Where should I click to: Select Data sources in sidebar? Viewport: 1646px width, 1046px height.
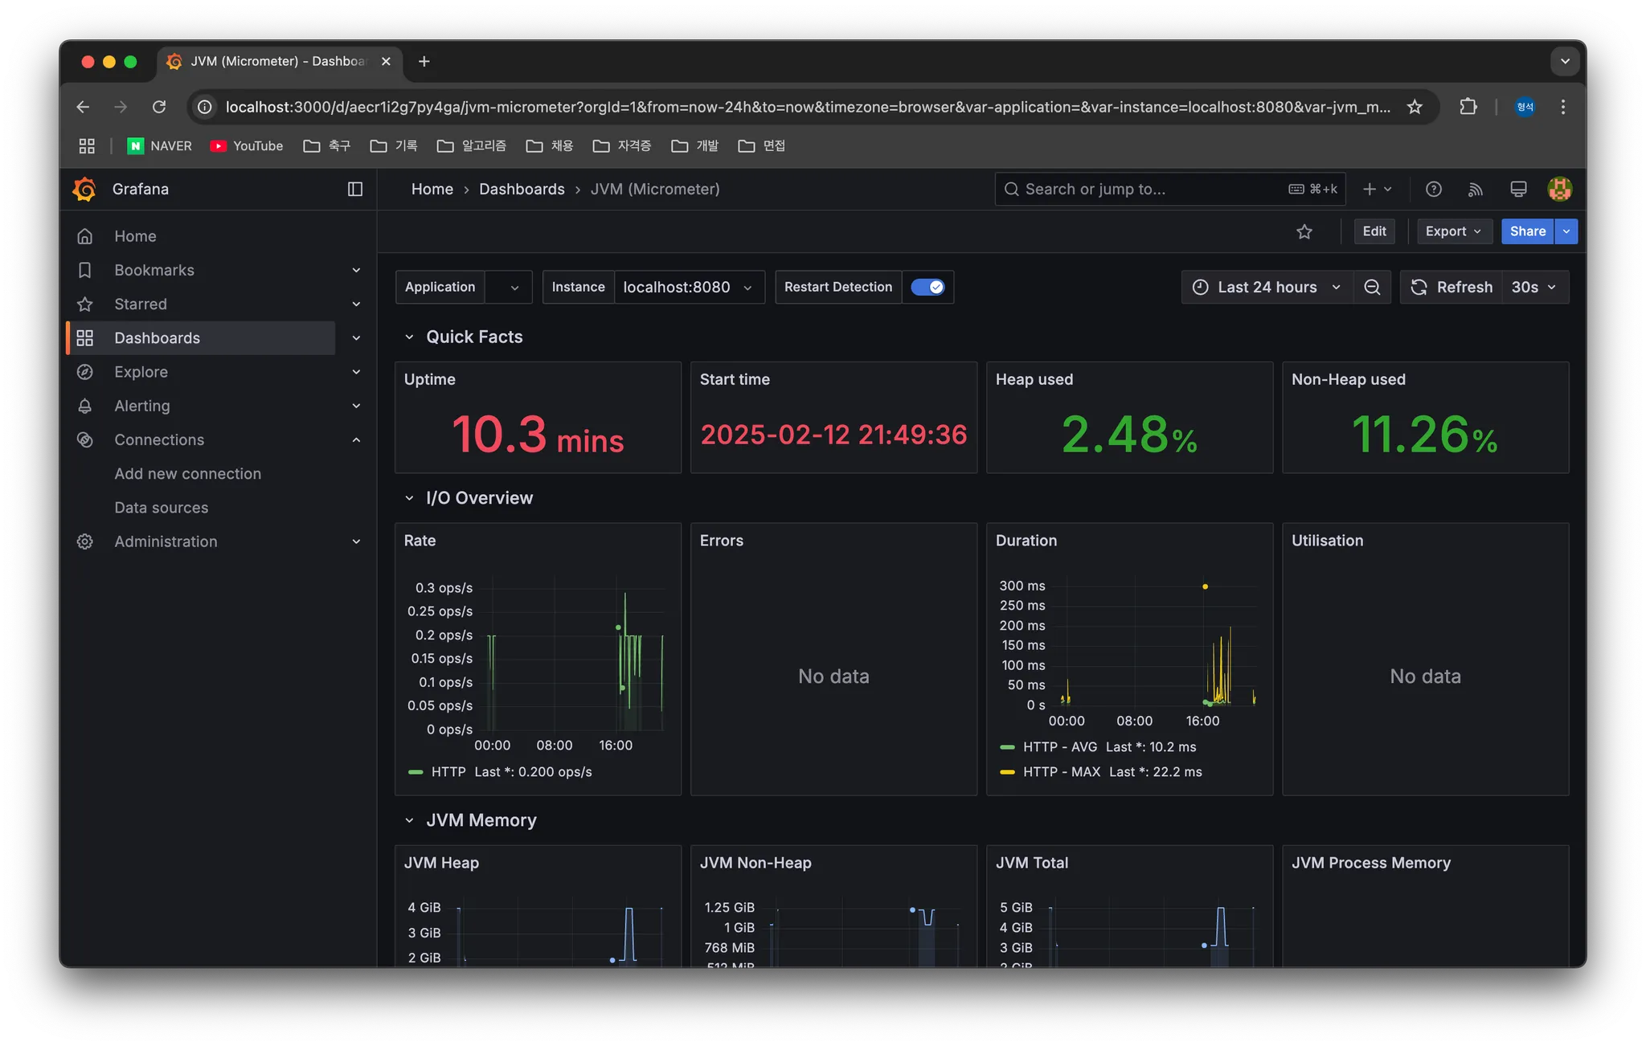[161, 508]
